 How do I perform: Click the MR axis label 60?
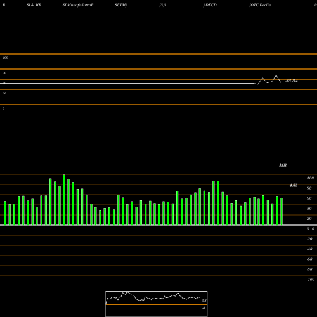point(309,198)
